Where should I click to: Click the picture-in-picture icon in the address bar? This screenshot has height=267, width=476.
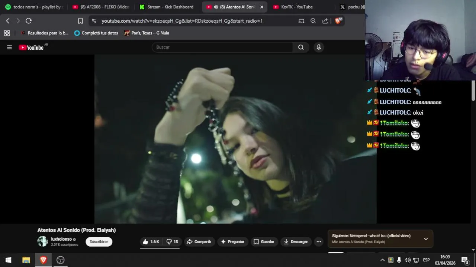(x=301, y=21)
